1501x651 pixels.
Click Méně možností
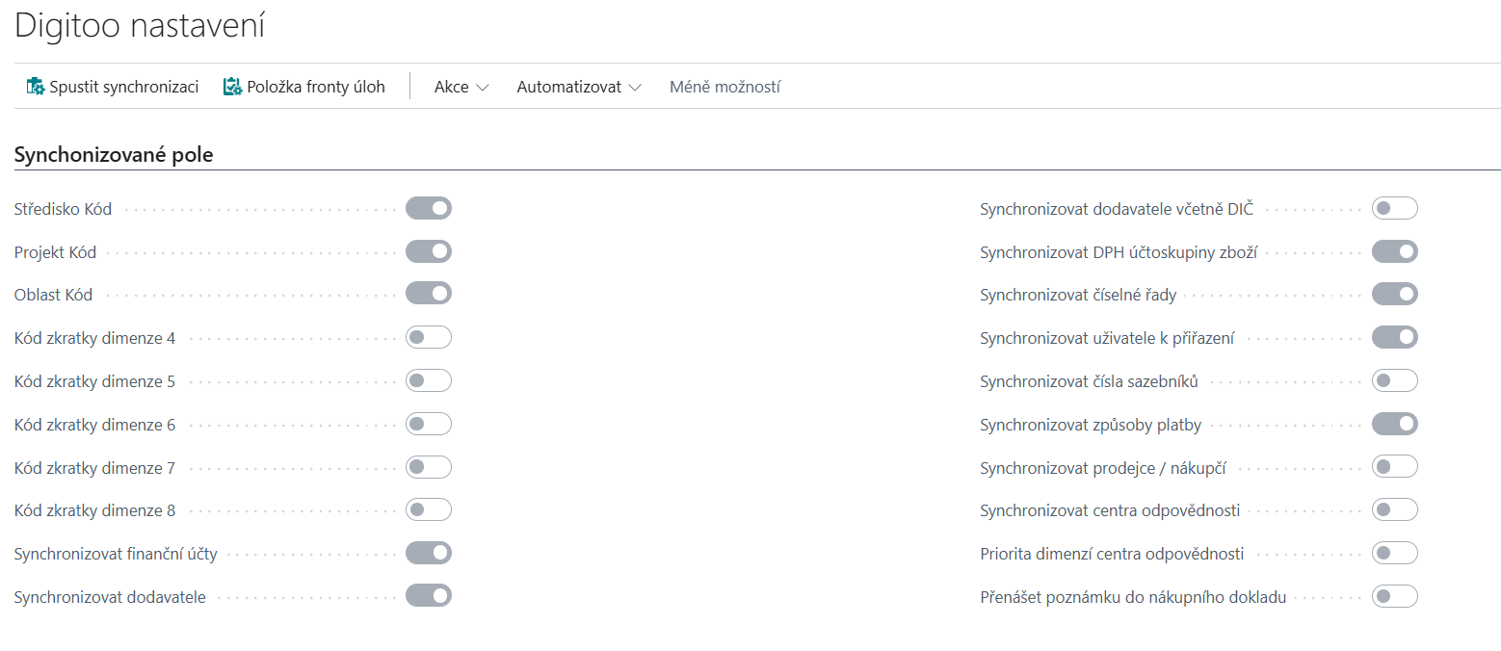(724, 87)
